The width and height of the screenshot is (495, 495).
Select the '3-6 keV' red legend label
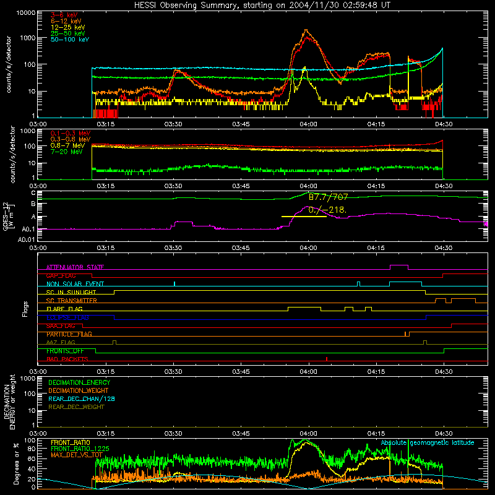tap(64, 15)
